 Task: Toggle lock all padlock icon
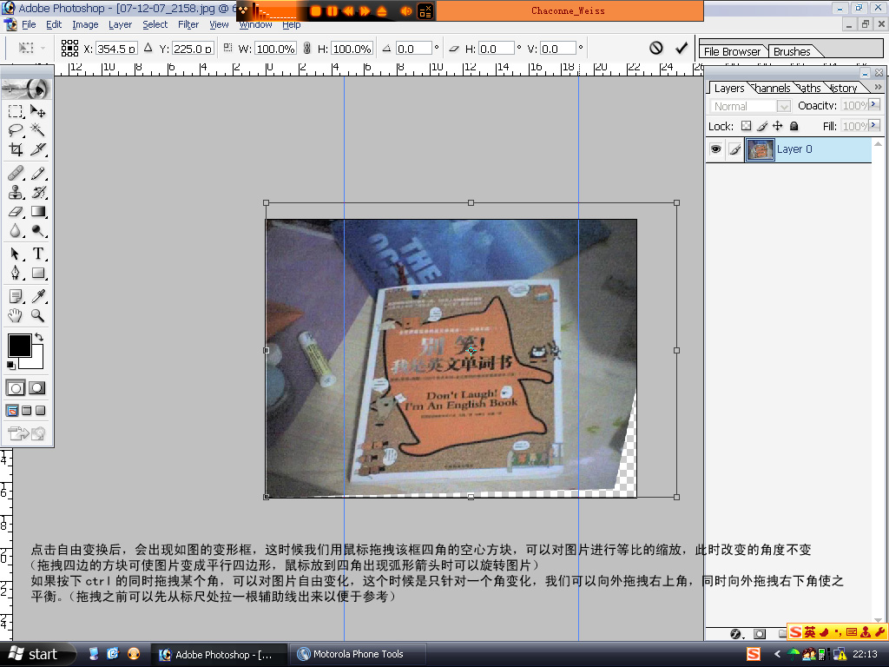[794, 126]
